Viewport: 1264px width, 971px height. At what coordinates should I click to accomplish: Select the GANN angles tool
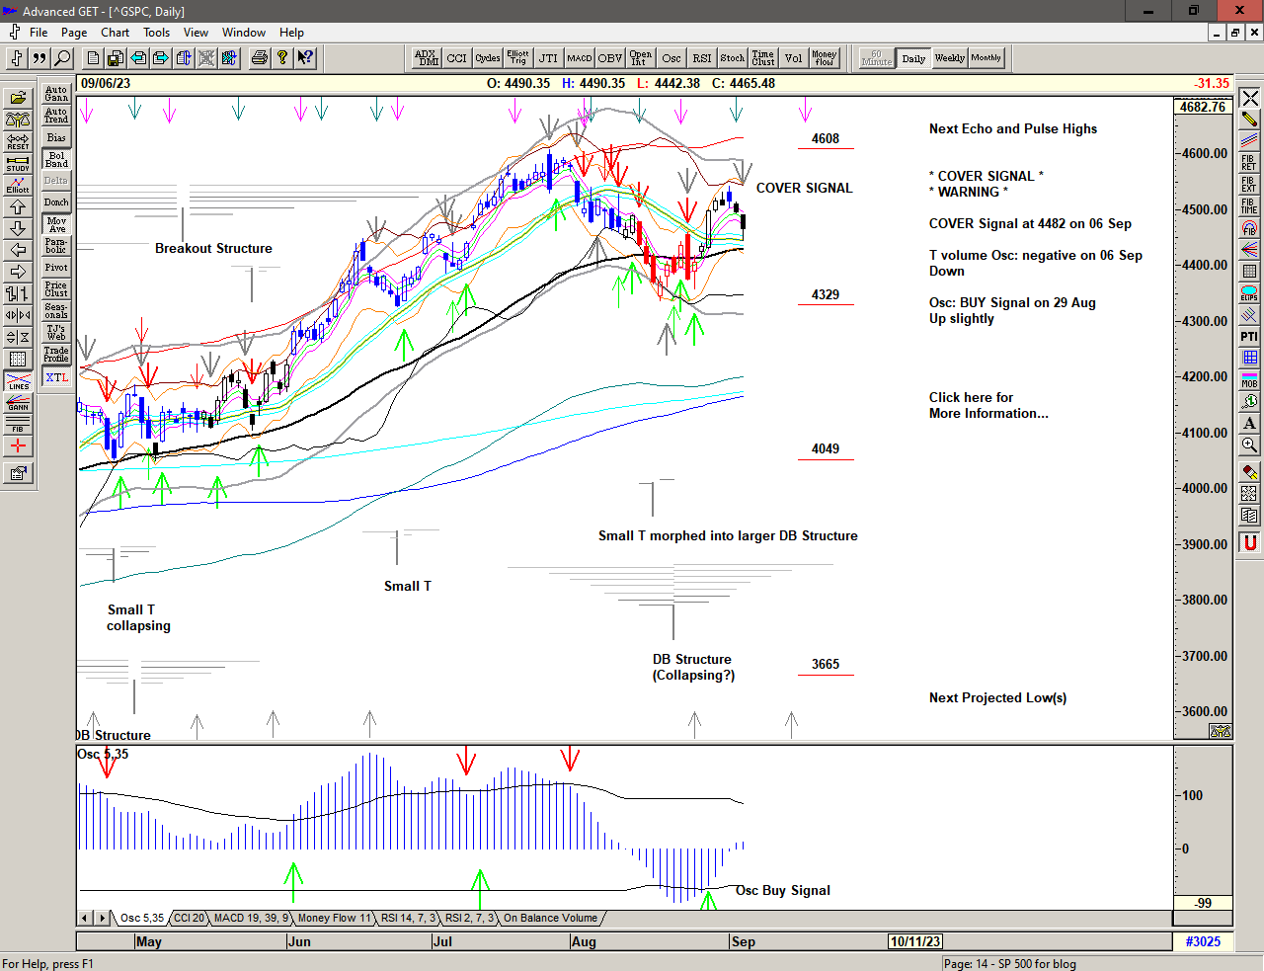tap(18, 402)
